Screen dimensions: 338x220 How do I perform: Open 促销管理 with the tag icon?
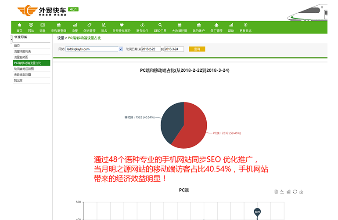click(x=89, y=28)
